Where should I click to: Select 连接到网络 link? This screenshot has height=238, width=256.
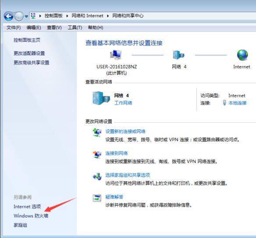point(117,153)
